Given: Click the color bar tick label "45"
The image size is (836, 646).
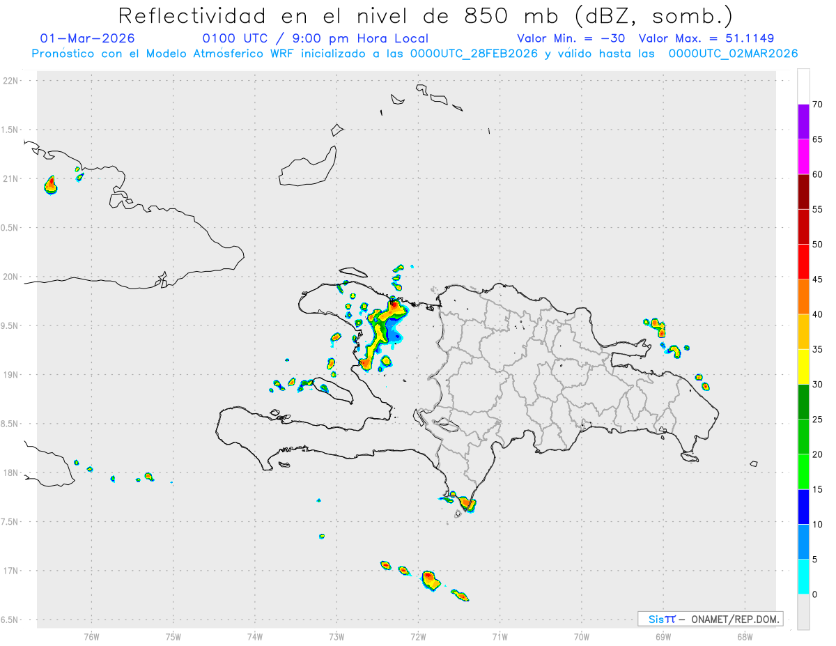Looking at the screenshot, I should pyautogui.click(x=818, y=279).
